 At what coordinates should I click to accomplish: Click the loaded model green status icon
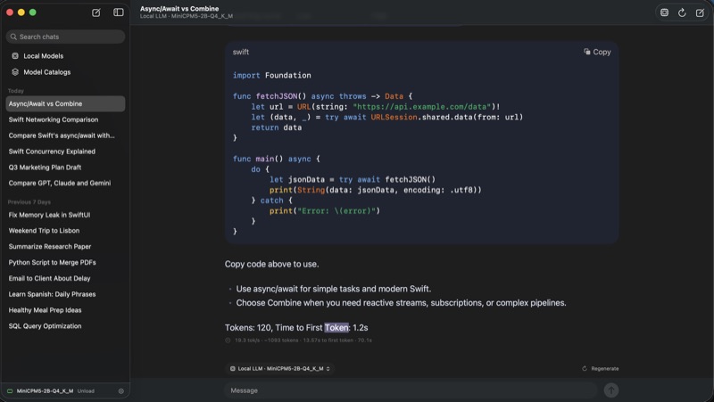10,391
